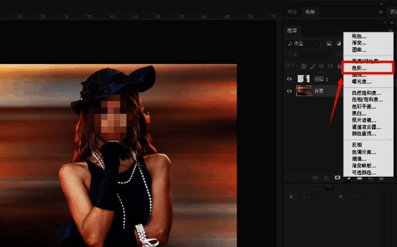
Task: Click the lock image pixels brush icon
Action: point(312,66)
